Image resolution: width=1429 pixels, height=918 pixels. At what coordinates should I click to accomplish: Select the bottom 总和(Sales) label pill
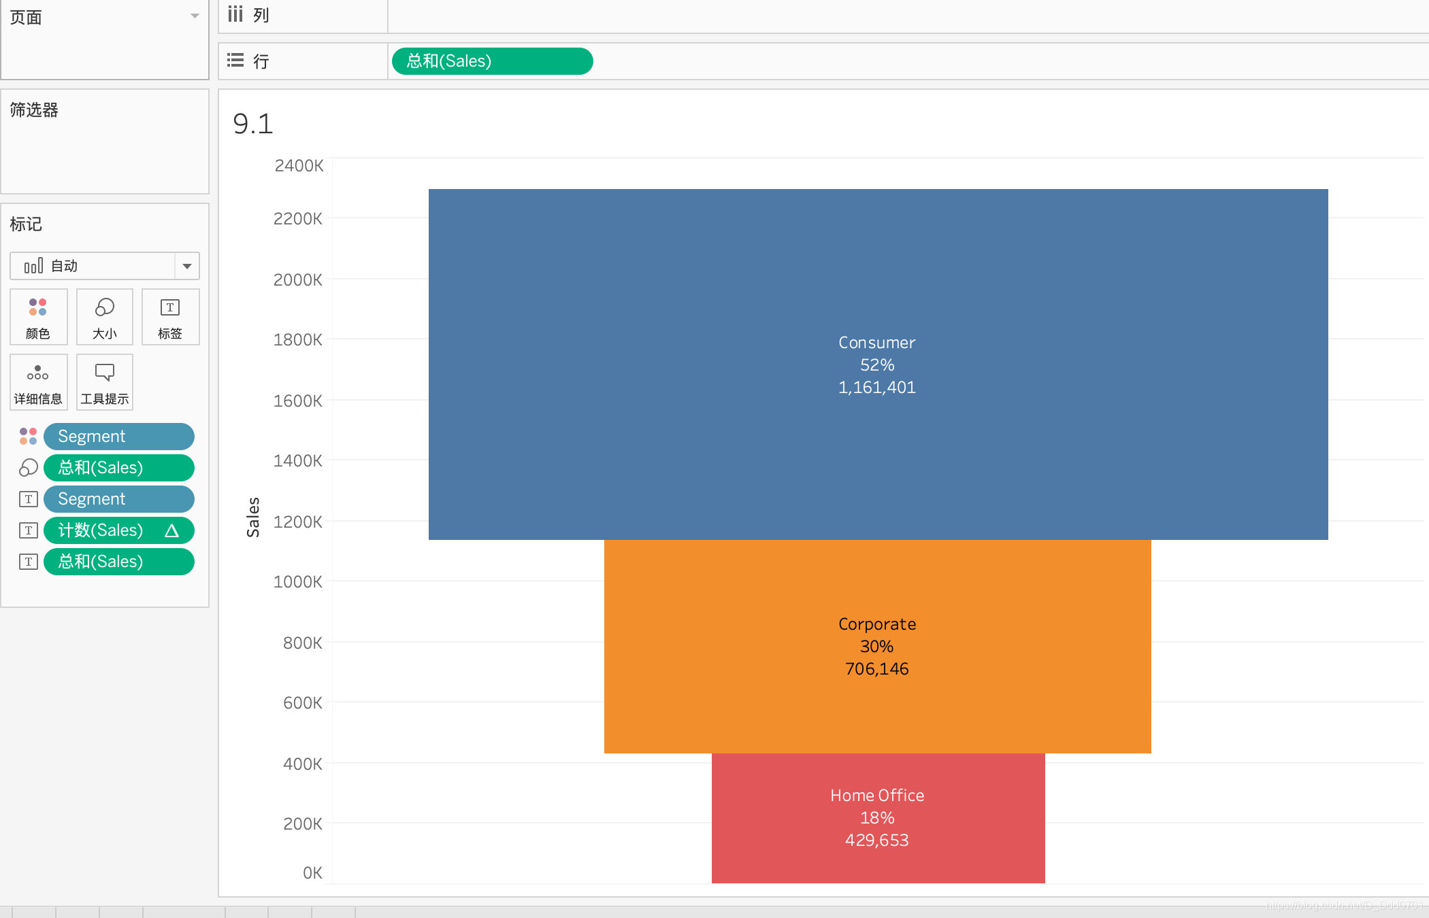click(x=119, y=562)
